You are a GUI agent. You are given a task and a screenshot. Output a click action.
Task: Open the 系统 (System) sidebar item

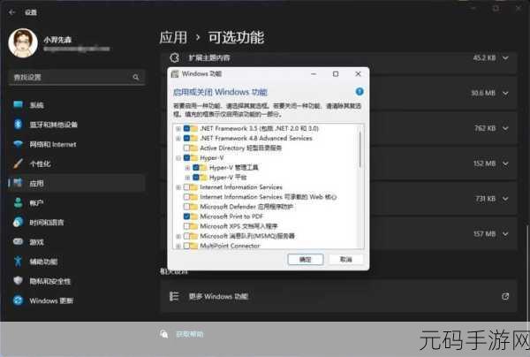(x=77, y=105)
